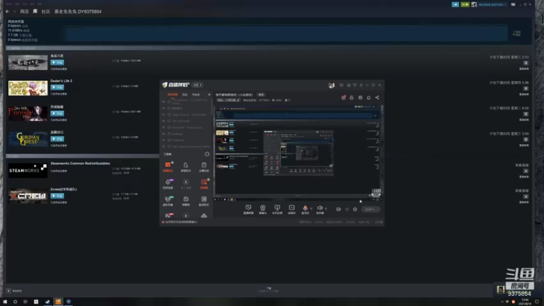Select the Siege Survival source row
544x306 pixels.
pyautogui.click(x=186, y=114)
